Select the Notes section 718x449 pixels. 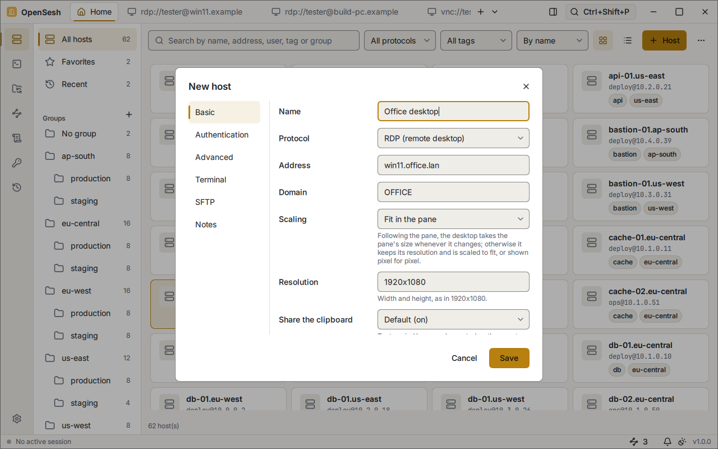(x=224, y=224)
